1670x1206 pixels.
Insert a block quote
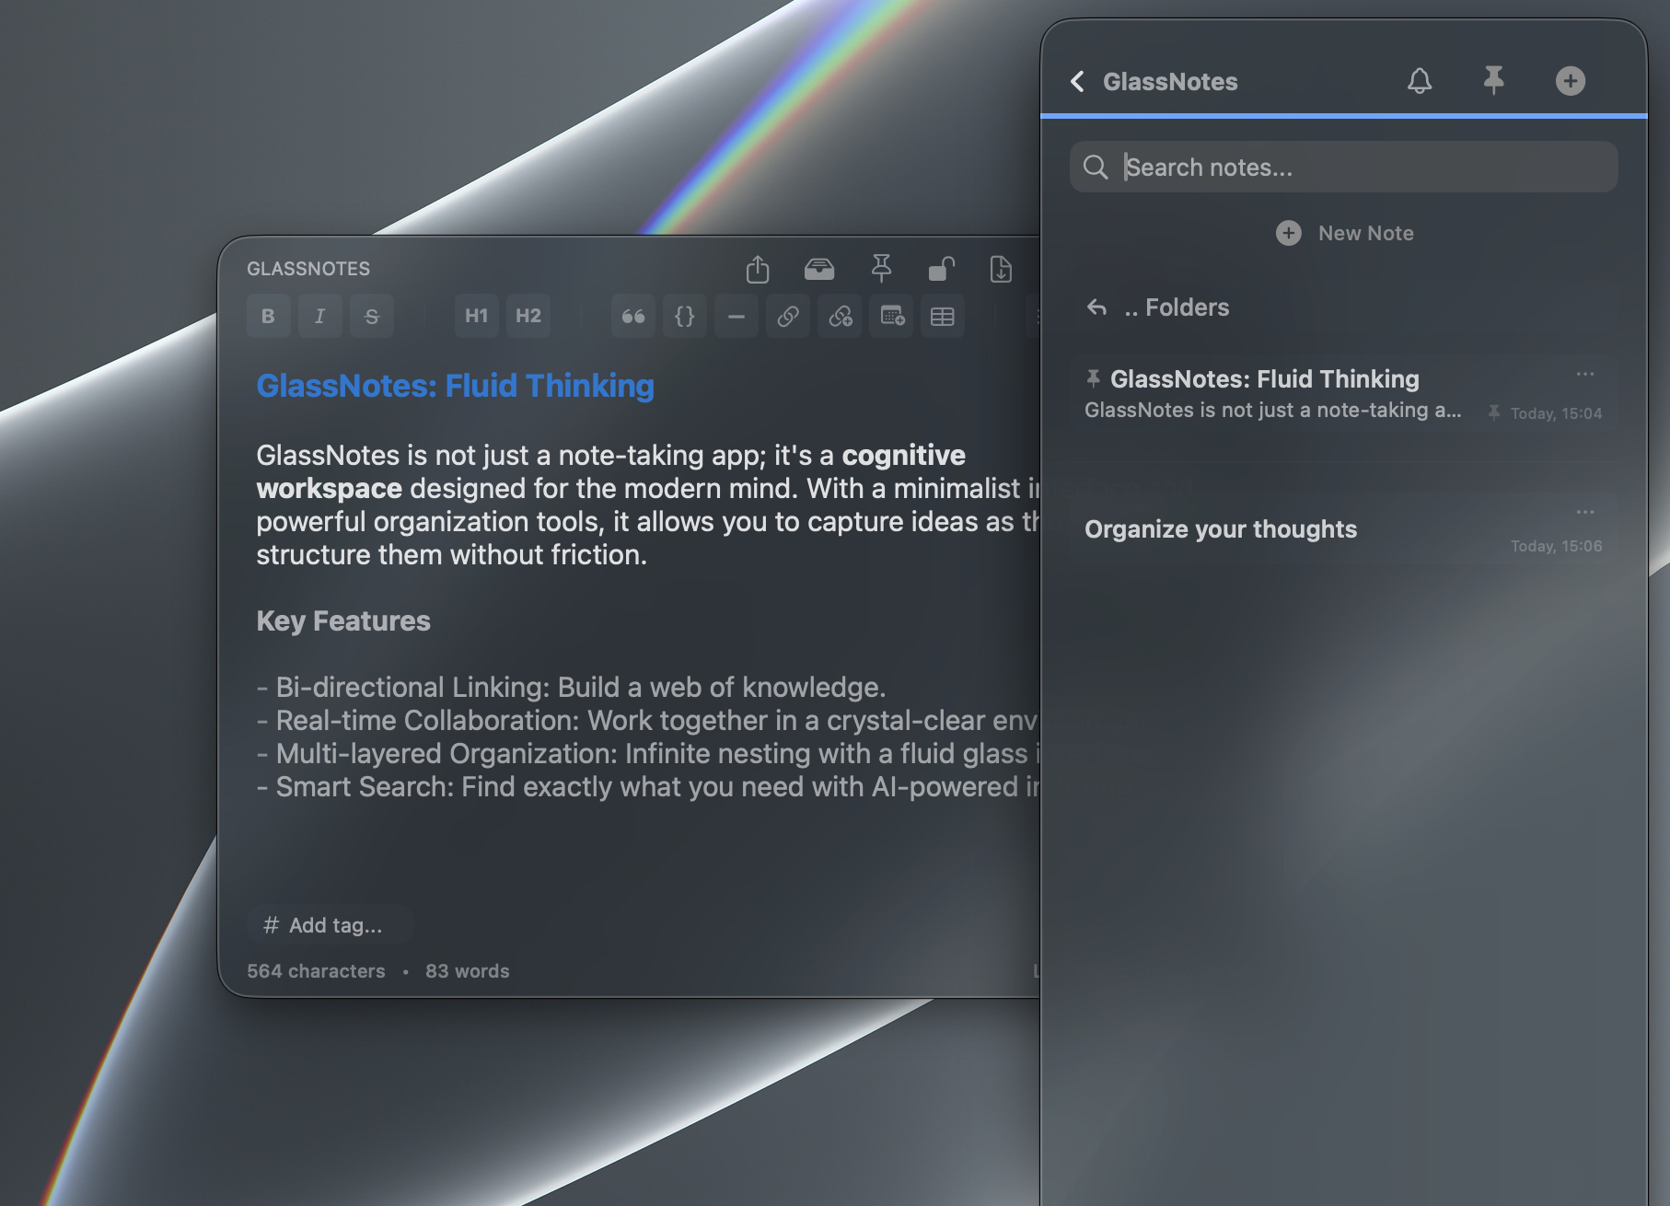tap(633, 317)
